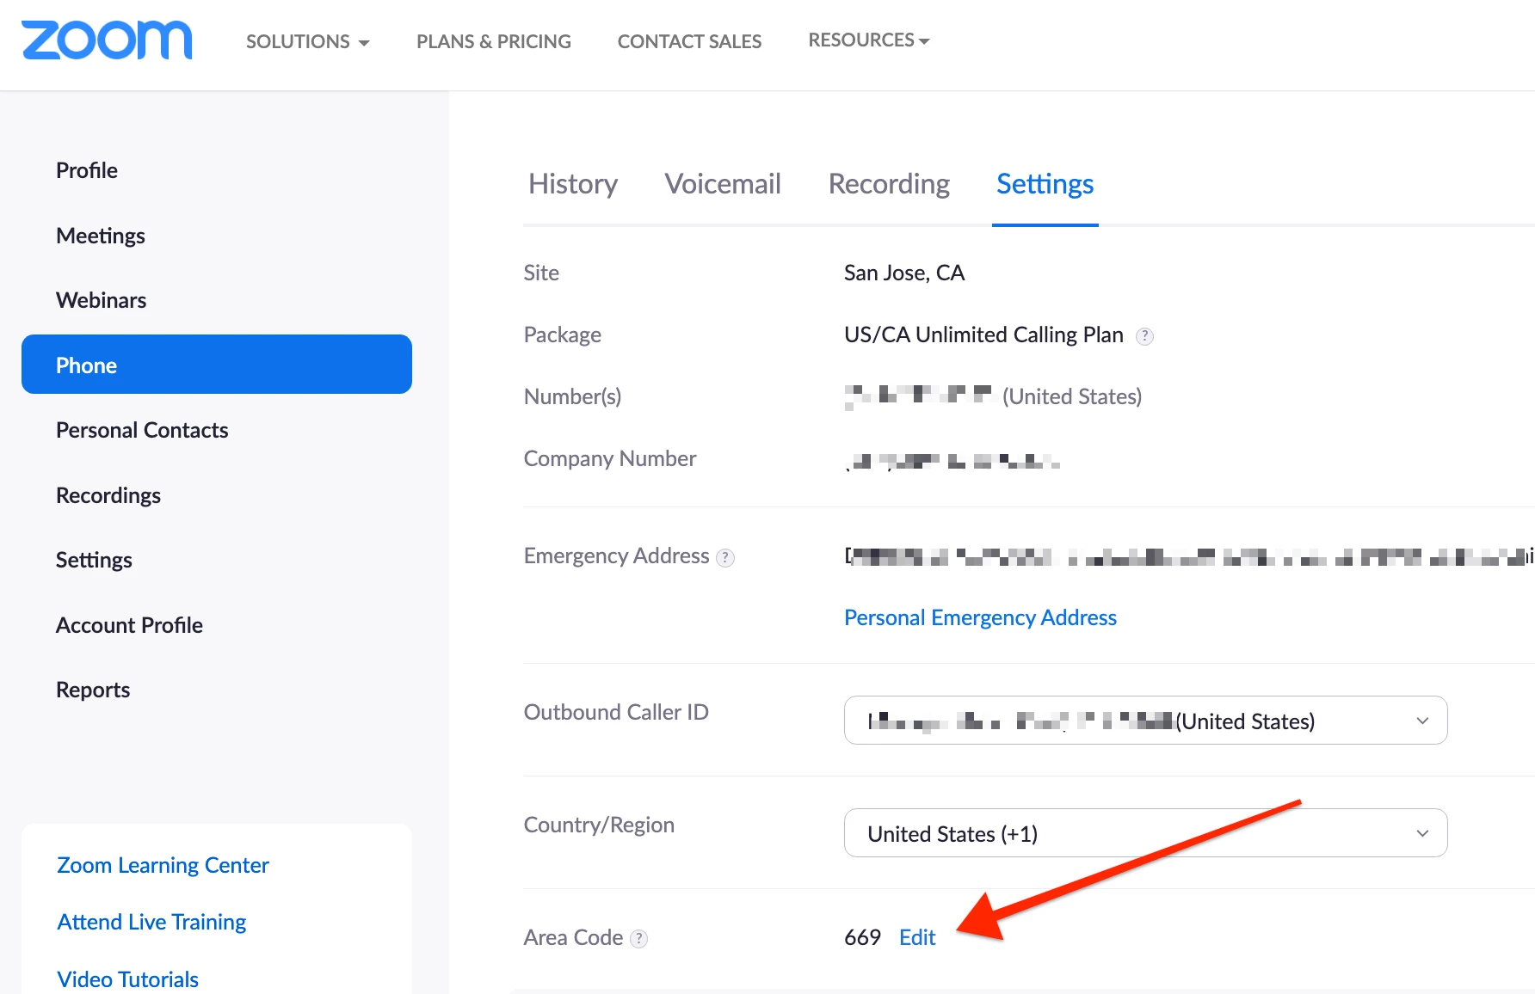Image resolution: width=1535 pixels, height=994 pixels.
Task: Open Recordings in the sidebar
Action: tap(108, 495)
